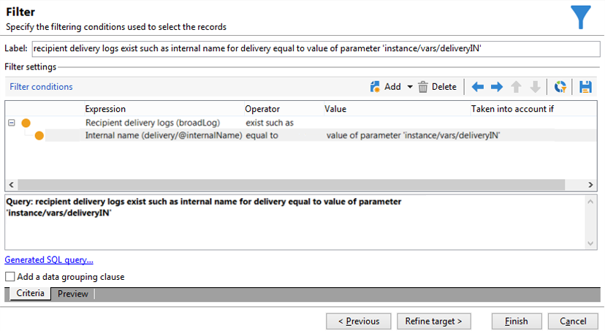The image size is (605, 331).
Task: Click the Add condition icon
Action: [x=376, y=87]
